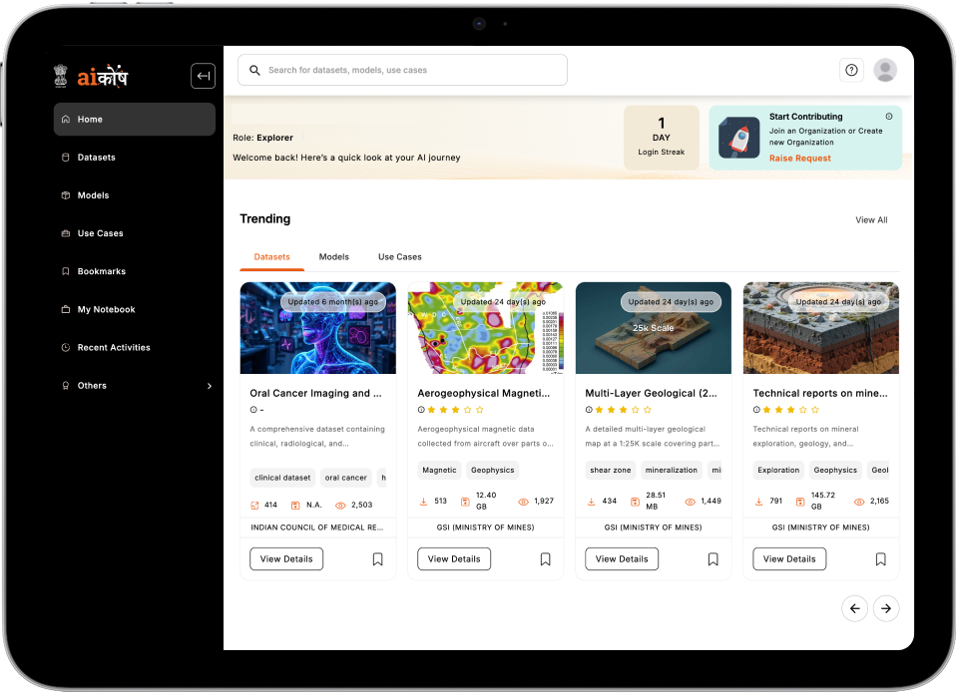Switch to the Models tab in Trending
This screenshot has height=694, width=956.
point(333,257)
